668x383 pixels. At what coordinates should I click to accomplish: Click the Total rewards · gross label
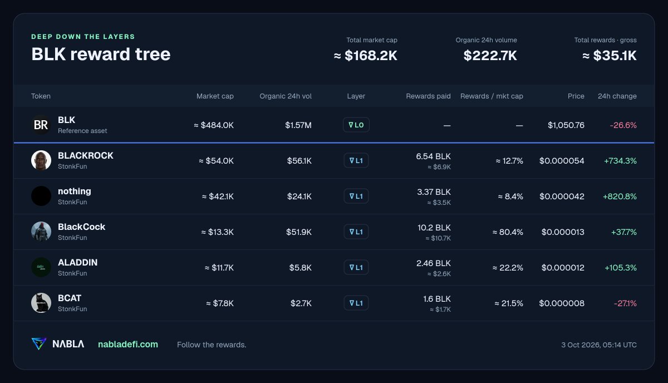click(606, 40)
